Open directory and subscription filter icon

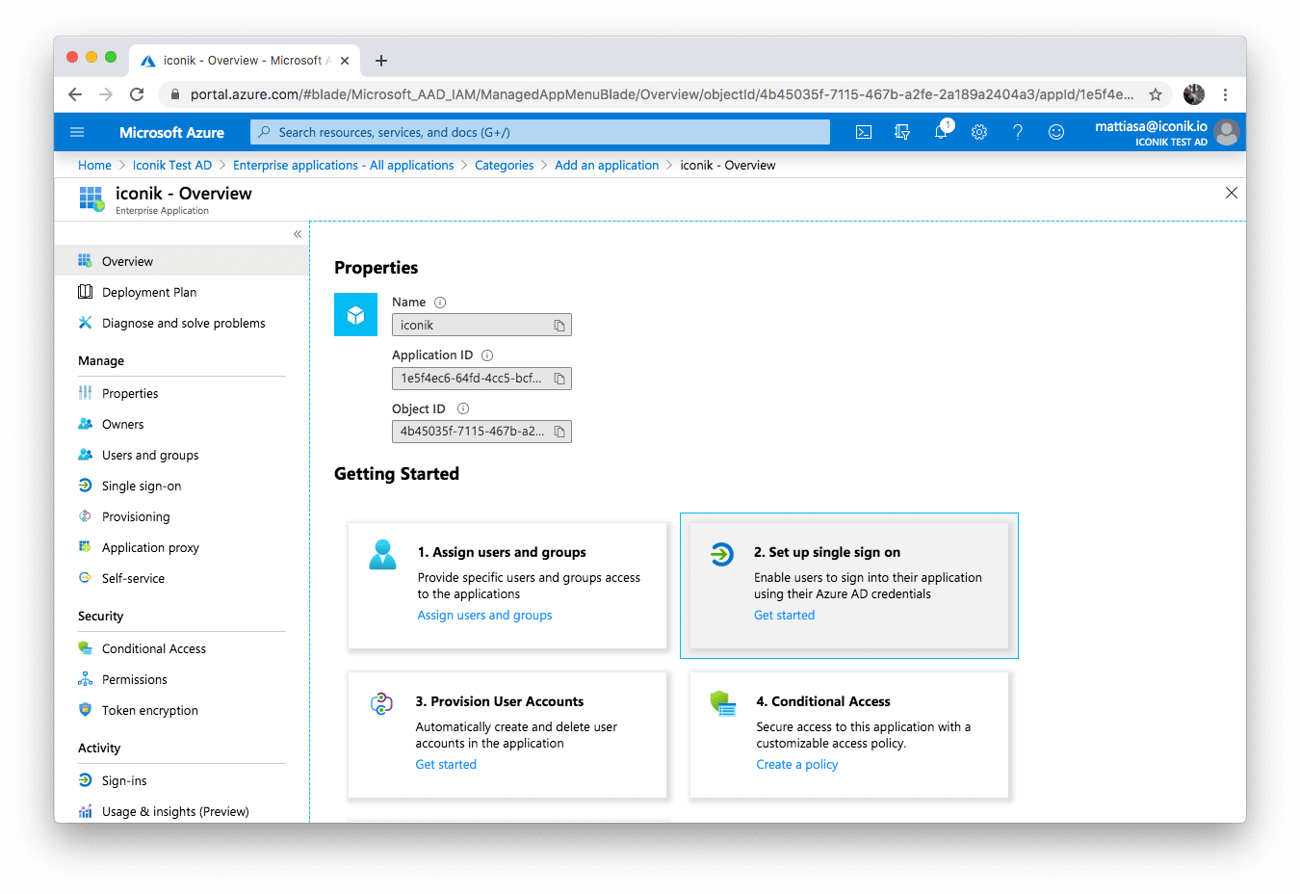click(x=902, y=132)
